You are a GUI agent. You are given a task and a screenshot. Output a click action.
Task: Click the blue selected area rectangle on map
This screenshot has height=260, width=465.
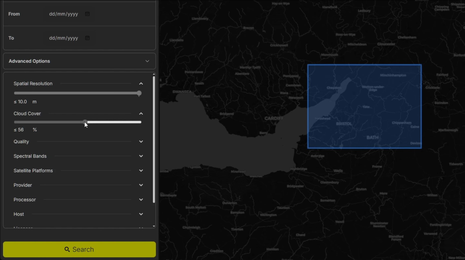(364, 106)
